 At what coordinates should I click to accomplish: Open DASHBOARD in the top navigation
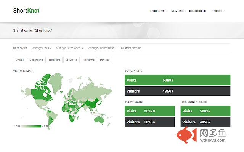coord(157,11)
